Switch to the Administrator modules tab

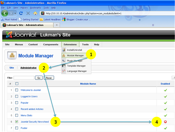coord(29,68)
